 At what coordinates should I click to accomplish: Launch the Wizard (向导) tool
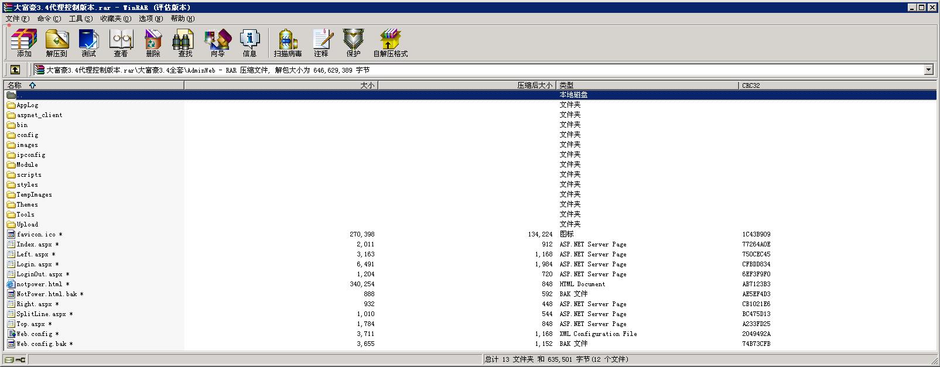(217, 43)
